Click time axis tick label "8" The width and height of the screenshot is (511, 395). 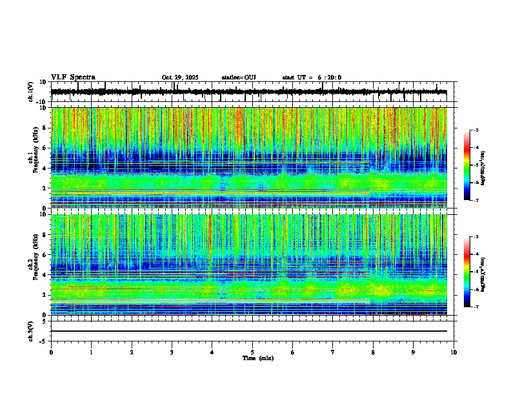click(373, 352)
